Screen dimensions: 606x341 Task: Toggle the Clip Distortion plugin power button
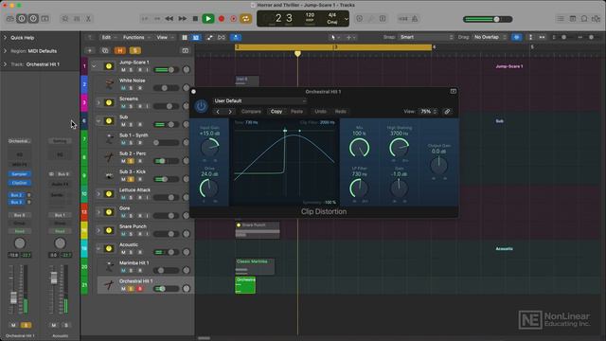tap(201, 106)
